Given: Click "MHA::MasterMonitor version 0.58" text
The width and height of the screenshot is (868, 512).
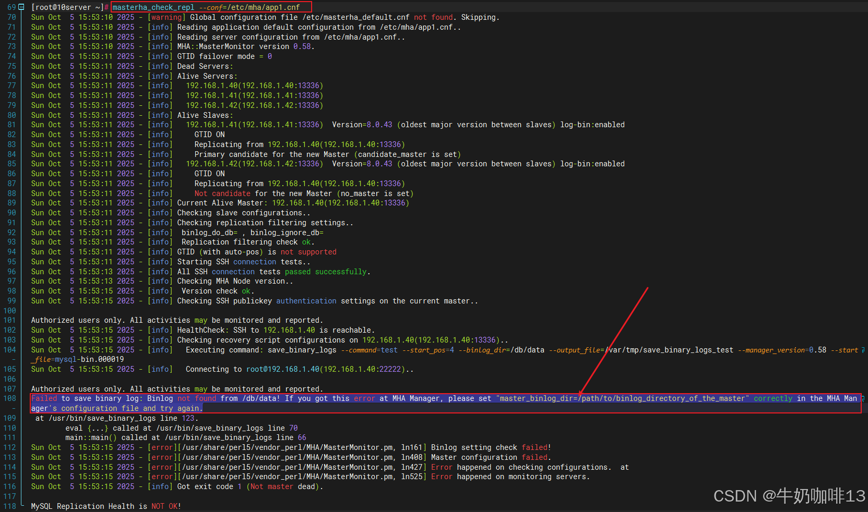Looking at the screenshot, I should click(x=244, y=46).
